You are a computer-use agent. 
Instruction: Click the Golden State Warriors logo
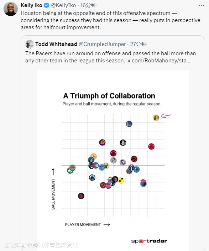click(x=129, y=124)
